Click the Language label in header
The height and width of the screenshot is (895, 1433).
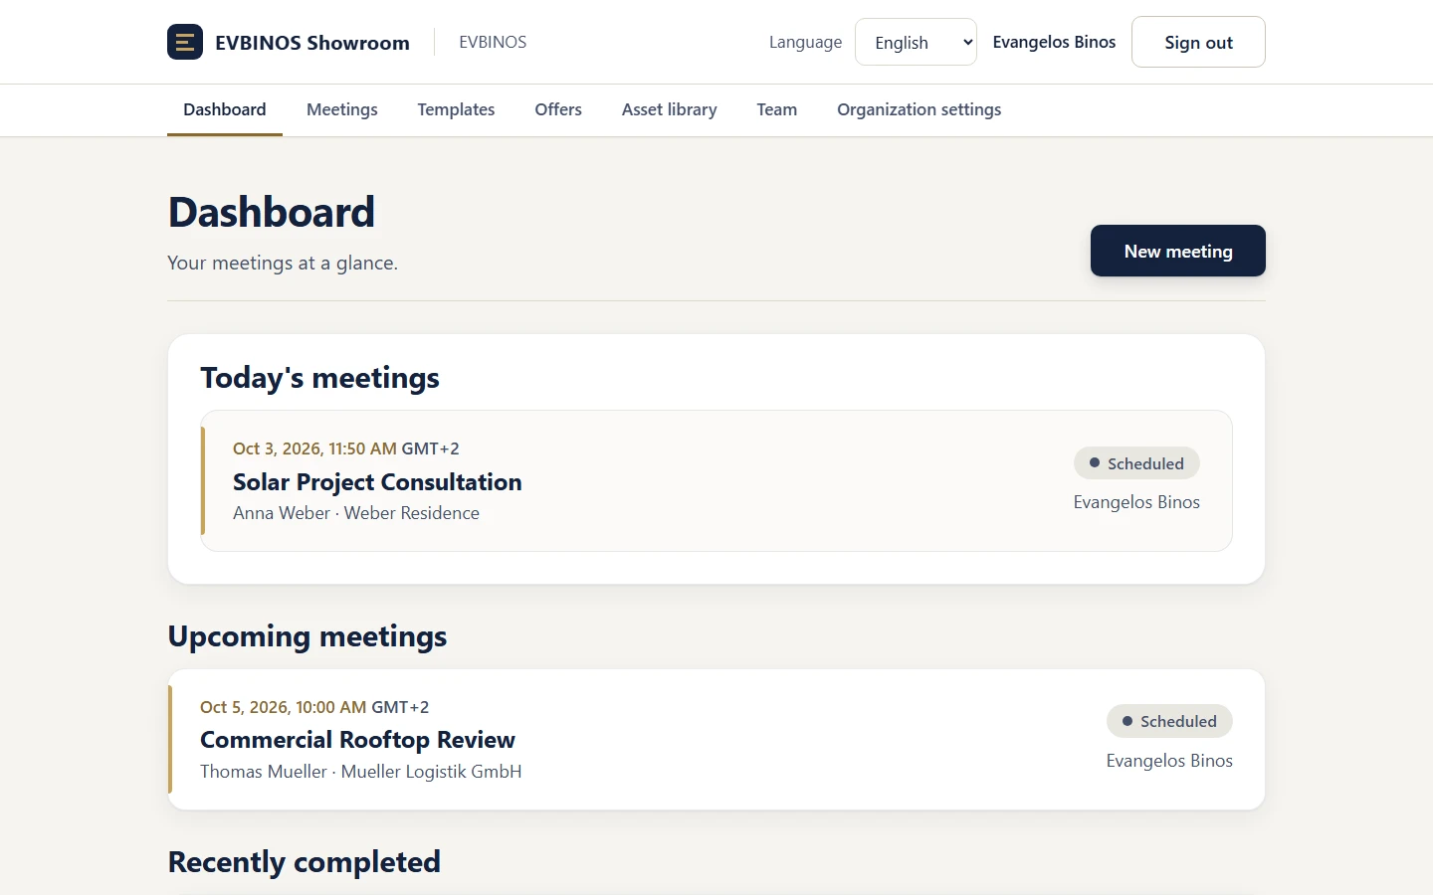805,42
